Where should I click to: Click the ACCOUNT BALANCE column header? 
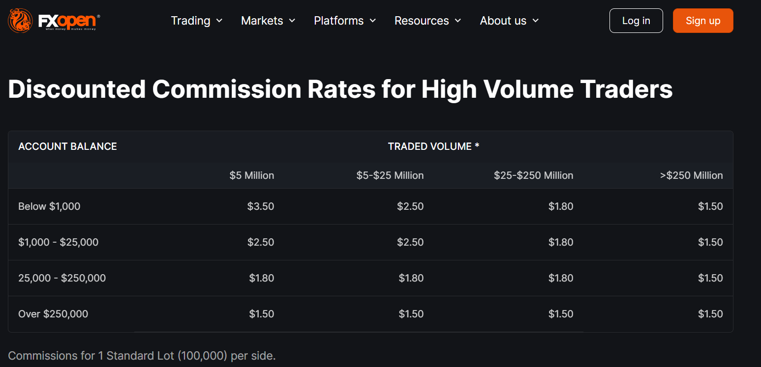pos(67,146)
